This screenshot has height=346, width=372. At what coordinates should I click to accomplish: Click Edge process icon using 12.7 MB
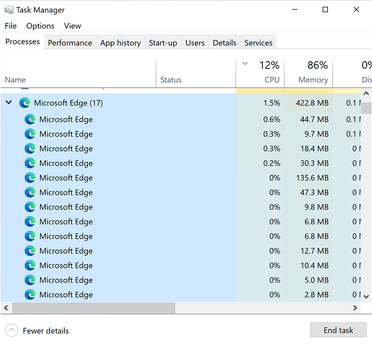click(x=30, y=251)
